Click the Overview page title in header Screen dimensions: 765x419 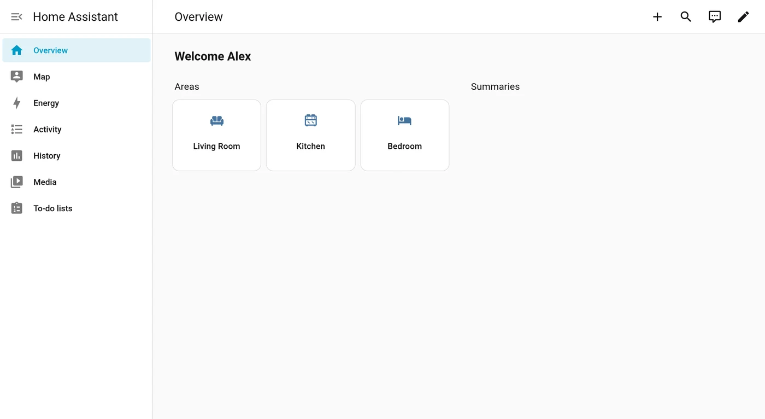(x=198, y=17)
